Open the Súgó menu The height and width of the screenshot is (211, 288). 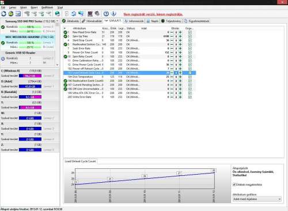(60, 7)
